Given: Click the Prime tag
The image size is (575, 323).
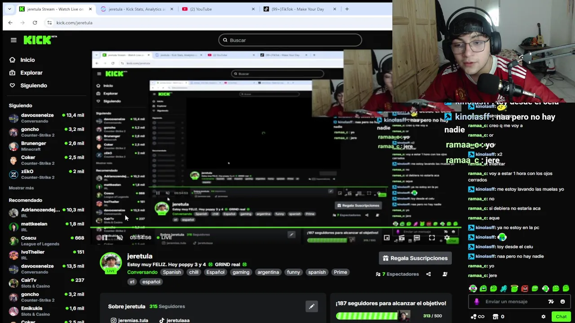Looking at the screenshot, I should click(x=341, y=272).
